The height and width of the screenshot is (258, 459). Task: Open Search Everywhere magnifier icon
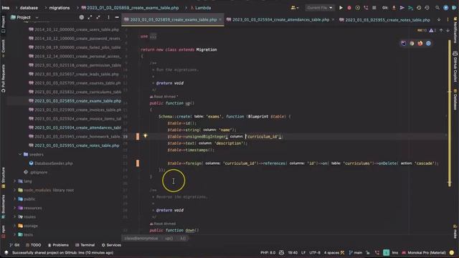point(437,8)
